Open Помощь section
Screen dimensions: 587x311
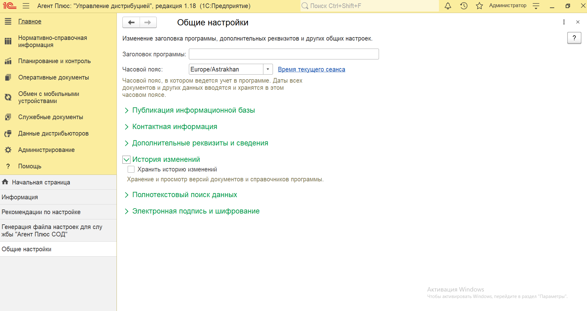[x=30, y=166]
